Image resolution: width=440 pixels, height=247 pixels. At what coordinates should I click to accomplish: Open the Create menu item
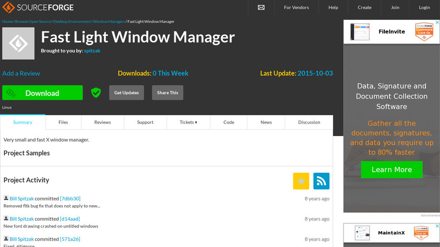365,7
